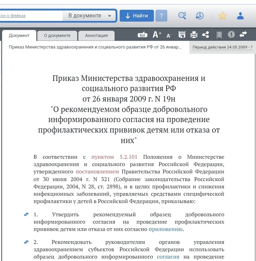
Task: Increase font size with A+ icon
Action: 157,35
